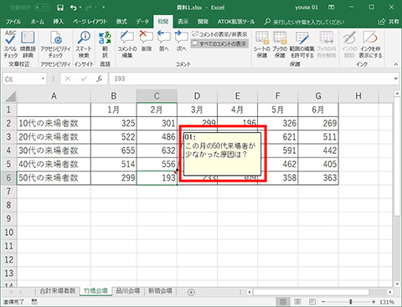This screenshot has height=307, width=402.
Task: Open Ribbon Display Options
Action: [332, 8]
